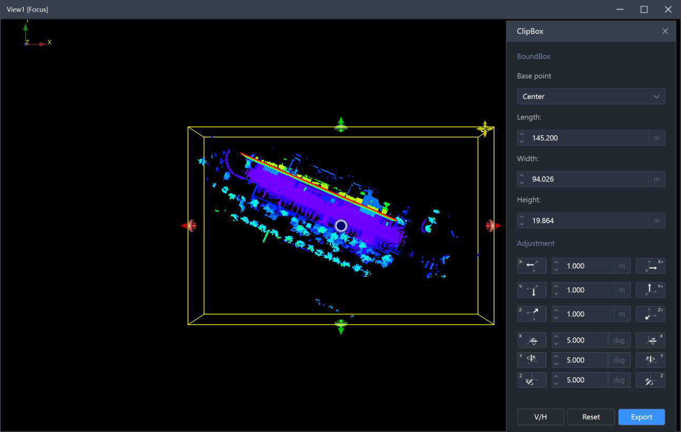Decrease the Width value with down arrow
The image size is (681, 432).
(521, 182)
